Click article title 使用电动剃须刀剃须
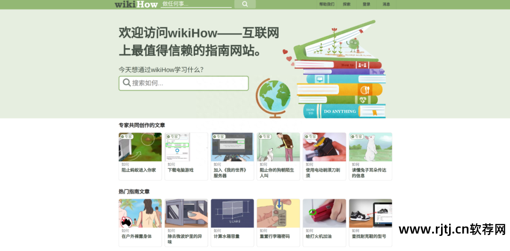This screenshot has height=251, width=510. 323,173
